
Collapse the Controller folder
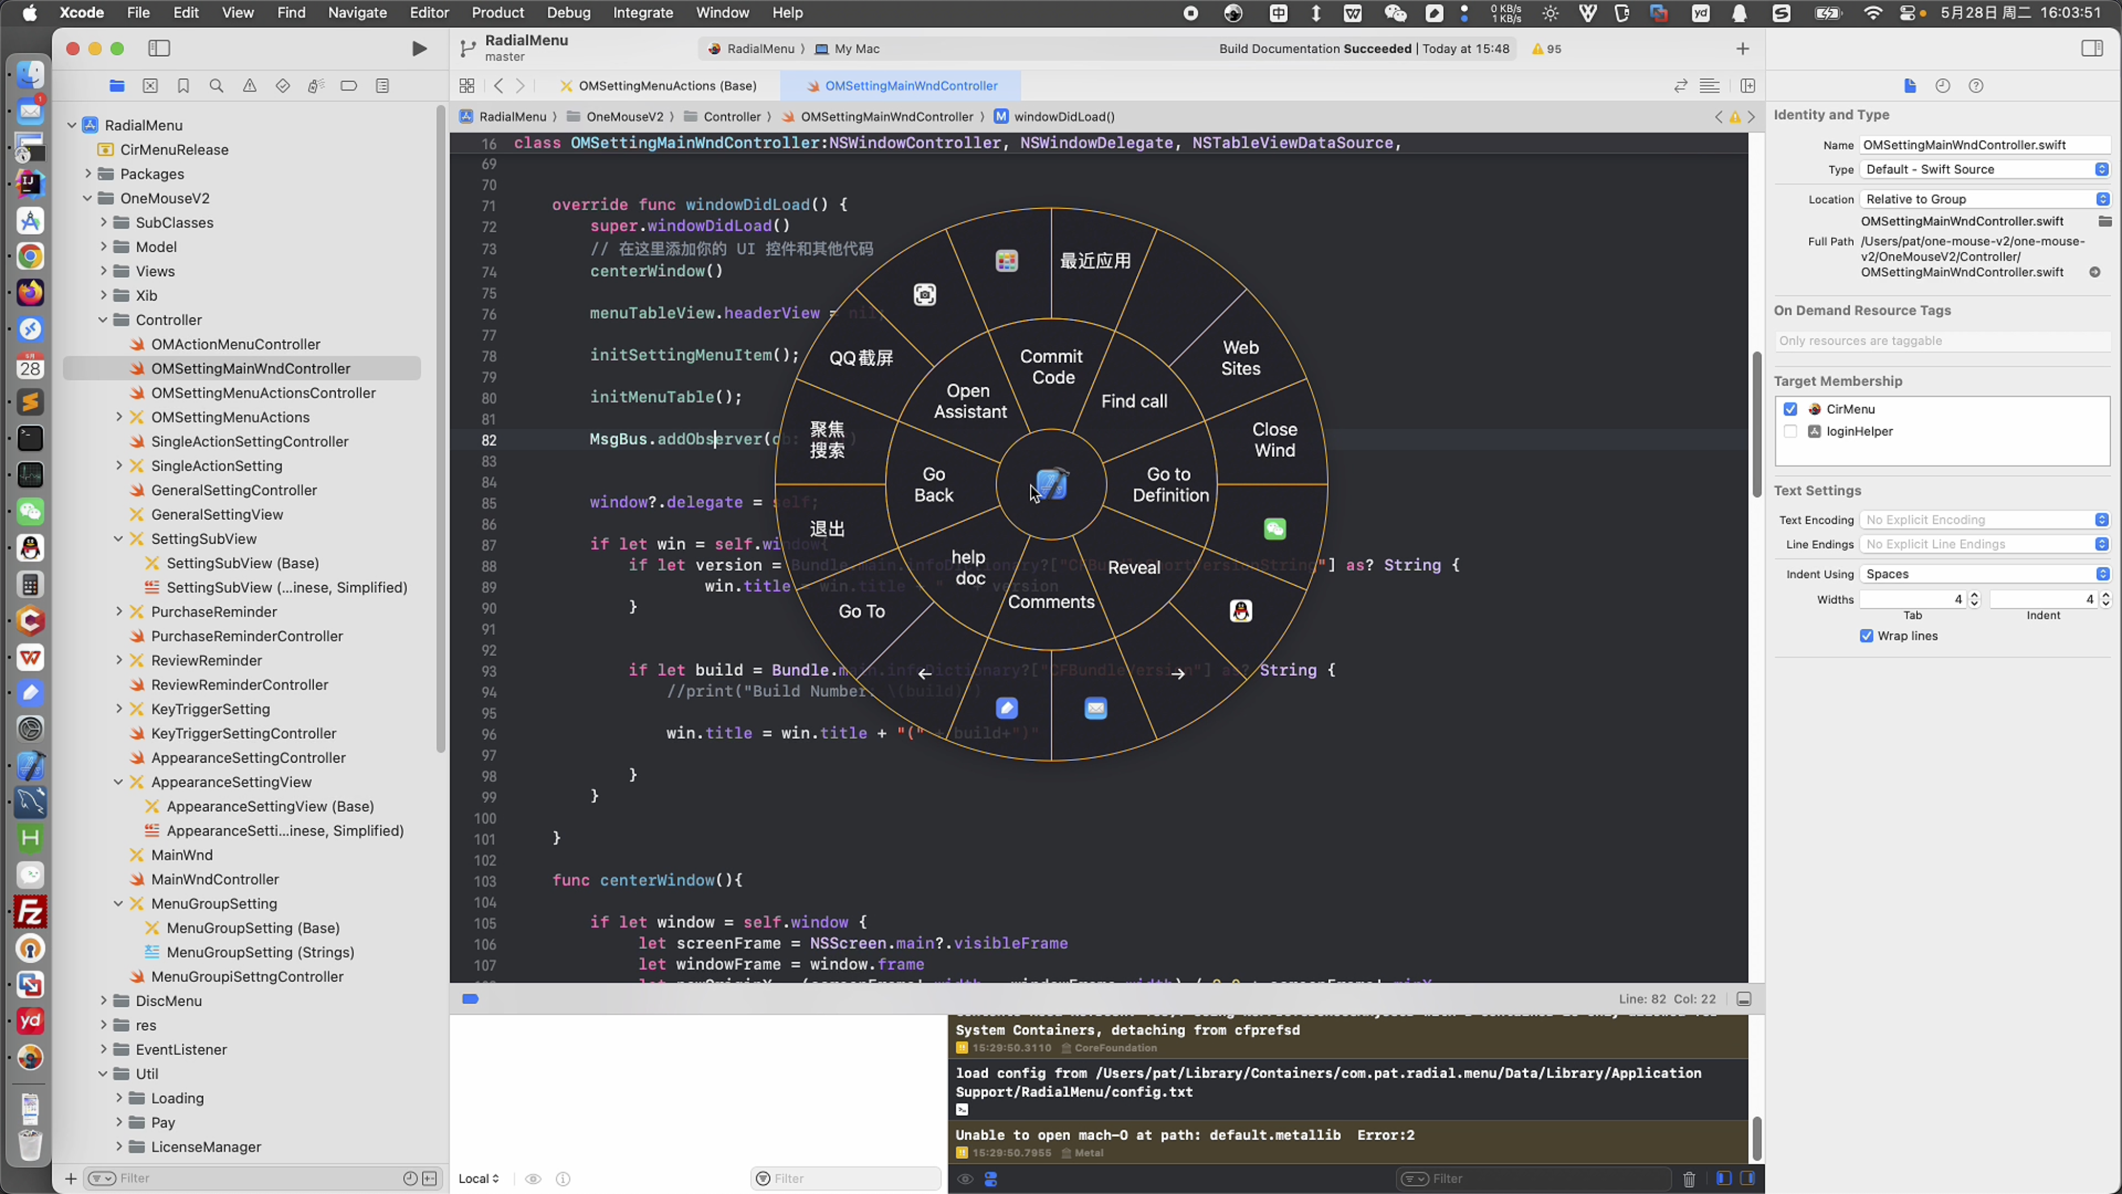click(x=103, y=320)
